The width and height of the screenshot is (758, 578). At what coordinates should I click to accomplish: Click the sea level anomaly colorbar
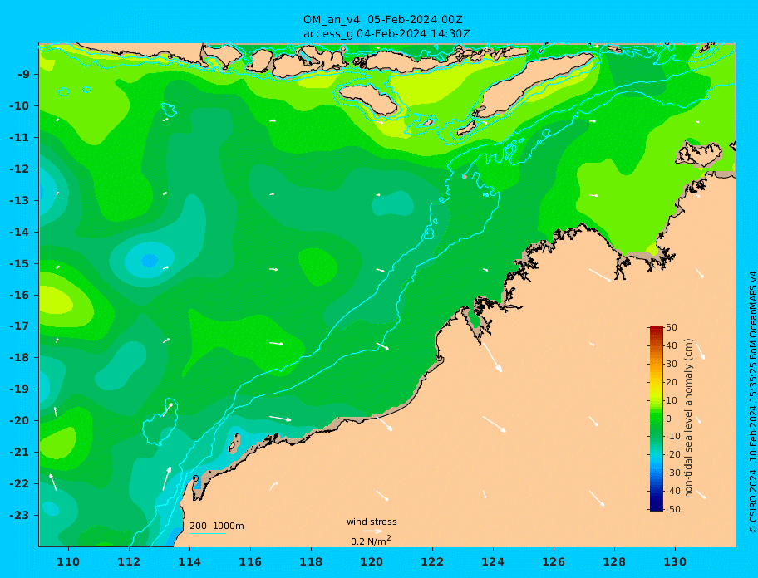pos(656,419)
